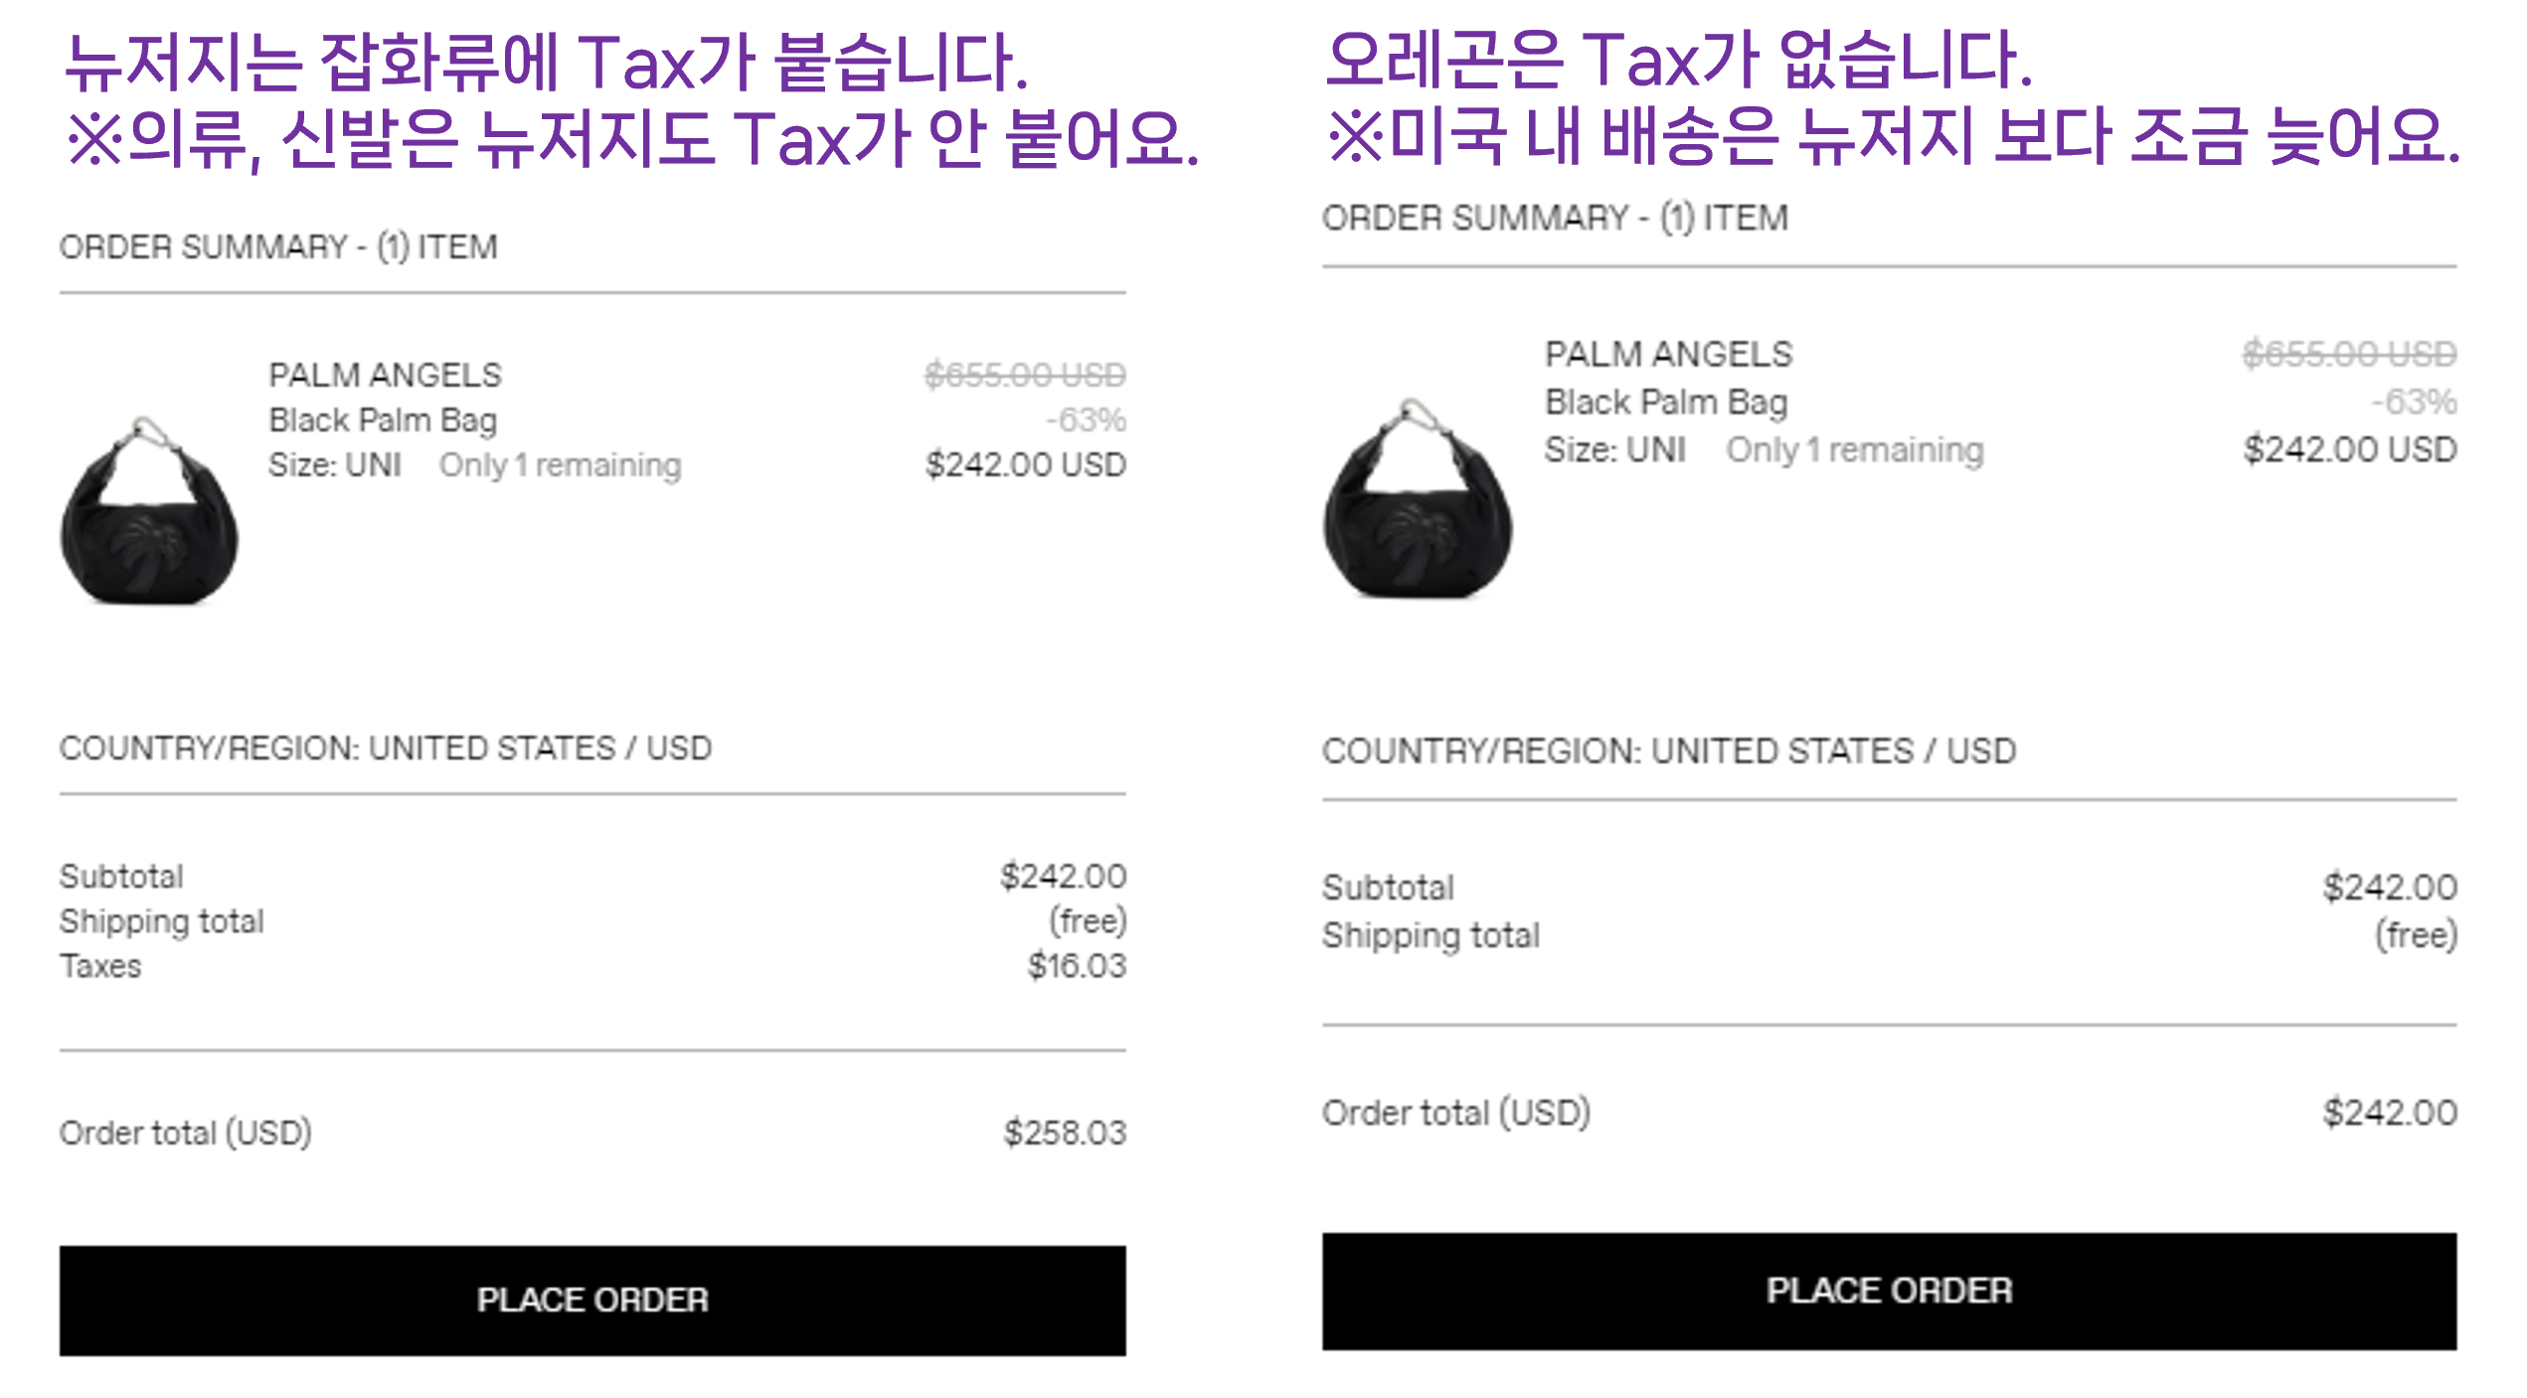
Task: Click the Korean caption about Oregon having no tax
Action: (1678, 60)
